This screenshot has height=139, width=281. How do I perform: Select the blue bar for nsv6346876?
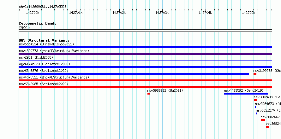point(134,74)
